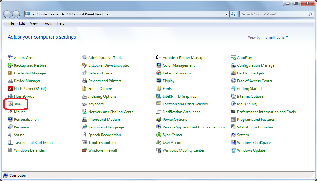Open Backup and Restore icon
Image resolution: width=317 pixels, height=181 pixels.
click(10, 65)
